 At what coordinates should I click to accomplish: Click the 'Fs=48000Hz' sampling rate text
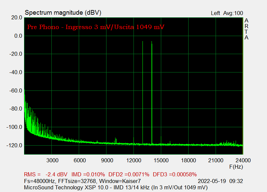click(x=40, y=181)
